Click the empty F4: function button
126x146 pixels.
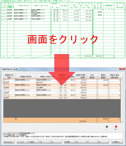coord(56,142)
